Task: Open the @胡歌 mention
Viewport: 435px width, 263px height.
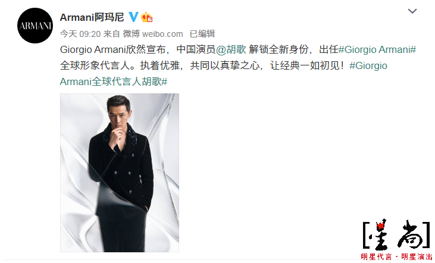Action: point(231,49)
